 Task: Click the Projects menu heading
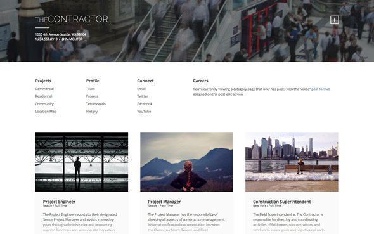coord(43,81)
